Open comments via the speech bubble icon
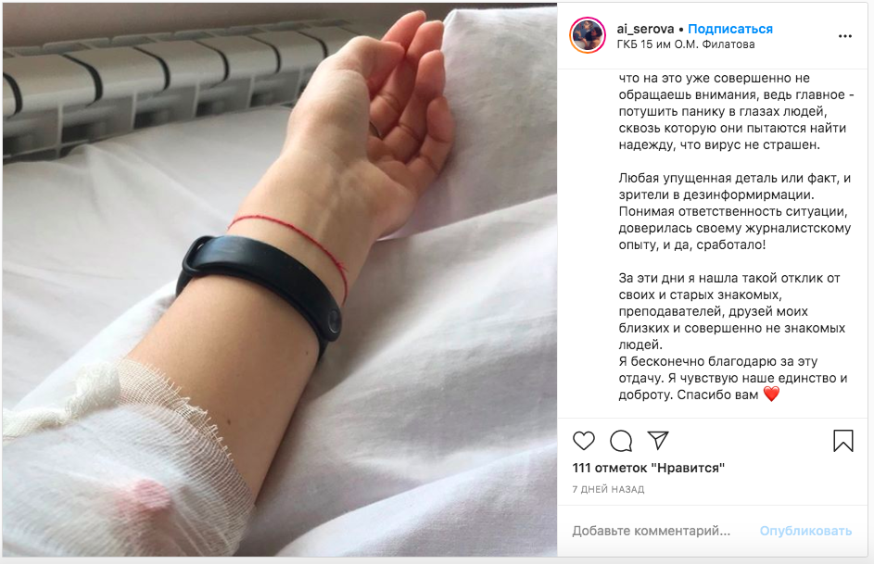Image resolution: width=874 pixels, height=564 pixels. pos(621,441)
